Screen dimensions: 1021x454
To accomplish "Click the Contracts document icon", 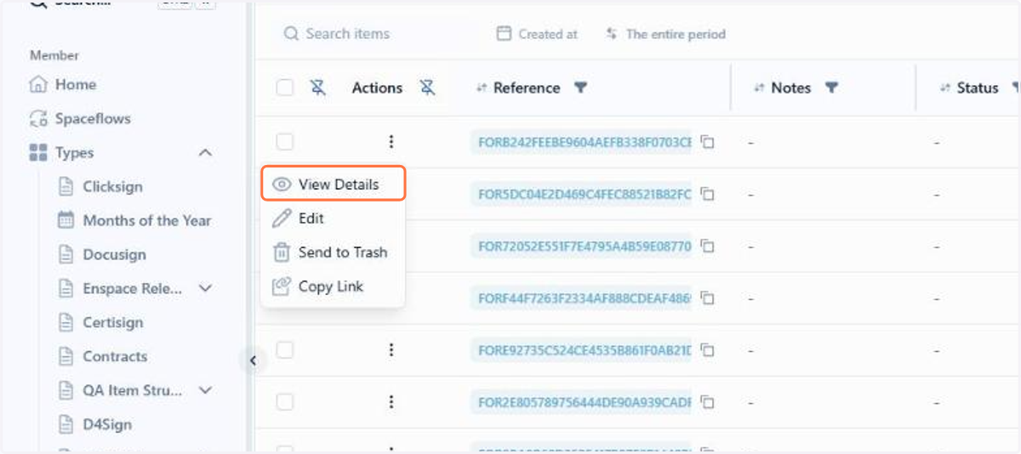I will (66, 356).
